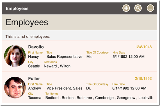Open the hamburger menu icon

tap(150, 8)
